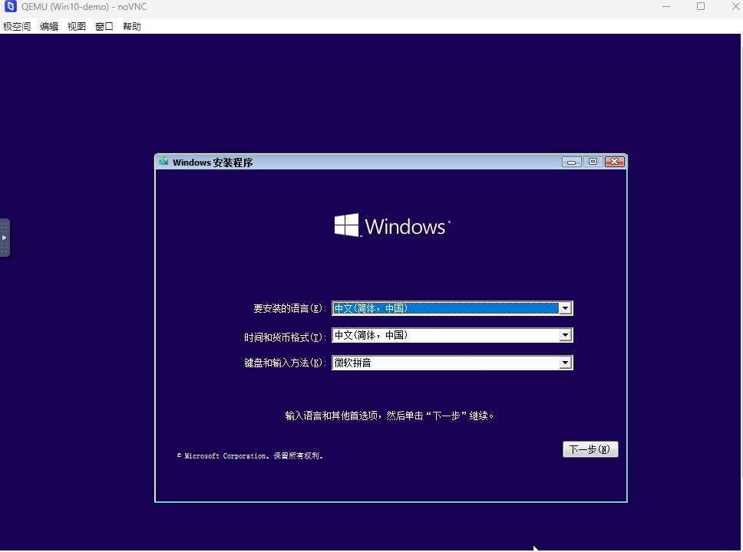Open the 帮助 menu

(131, 26)
